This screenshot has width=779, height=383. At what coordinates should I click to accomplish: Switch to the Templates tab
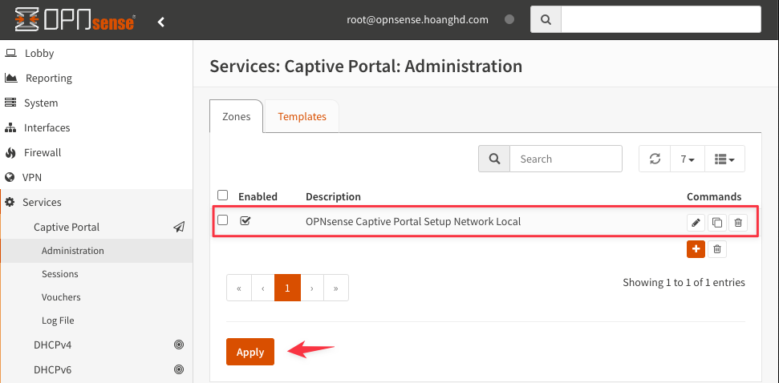pyautogui.click(x=302, y=117)
